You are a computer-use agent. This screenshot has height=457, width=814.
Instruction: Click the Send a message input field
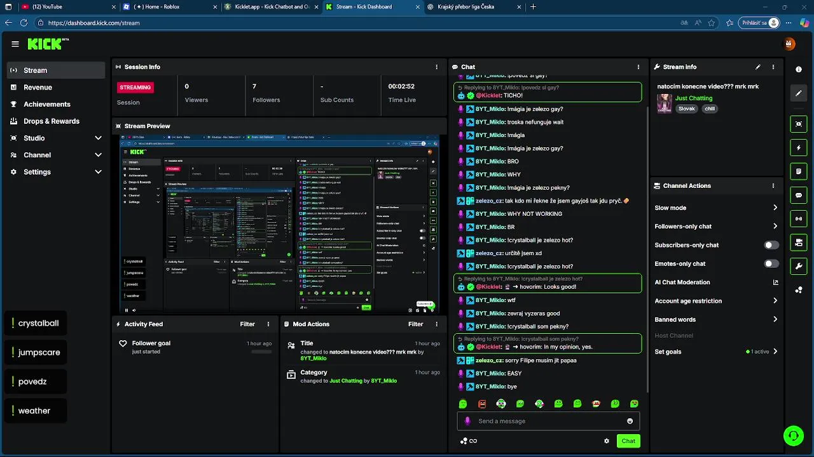coord(548,421)
